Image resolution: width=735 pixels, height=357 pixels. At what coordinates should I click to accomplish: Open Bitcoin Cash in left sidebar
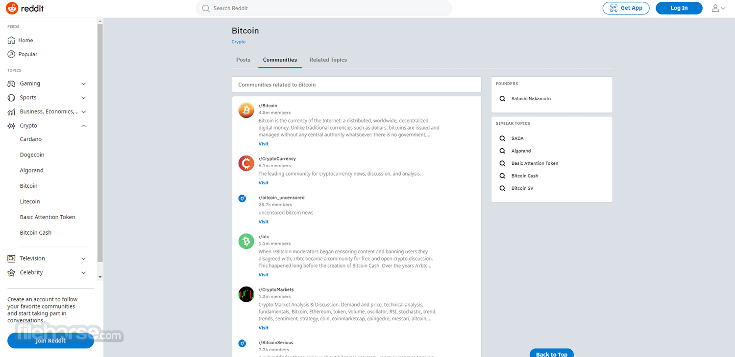click(36, 233)
